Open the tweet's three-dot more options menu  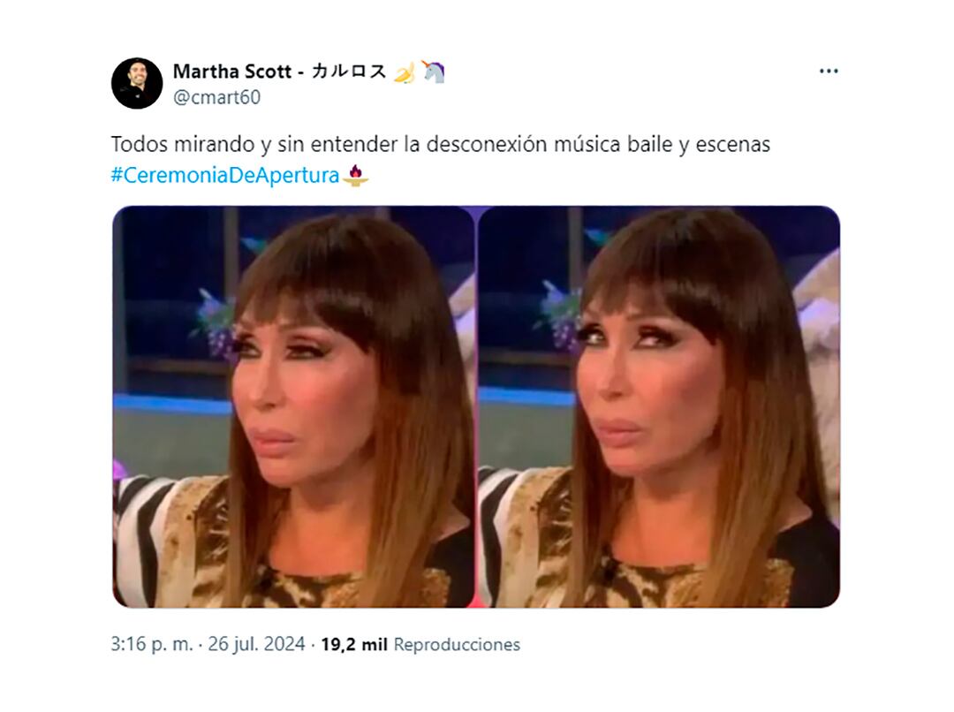pos(828,72)
